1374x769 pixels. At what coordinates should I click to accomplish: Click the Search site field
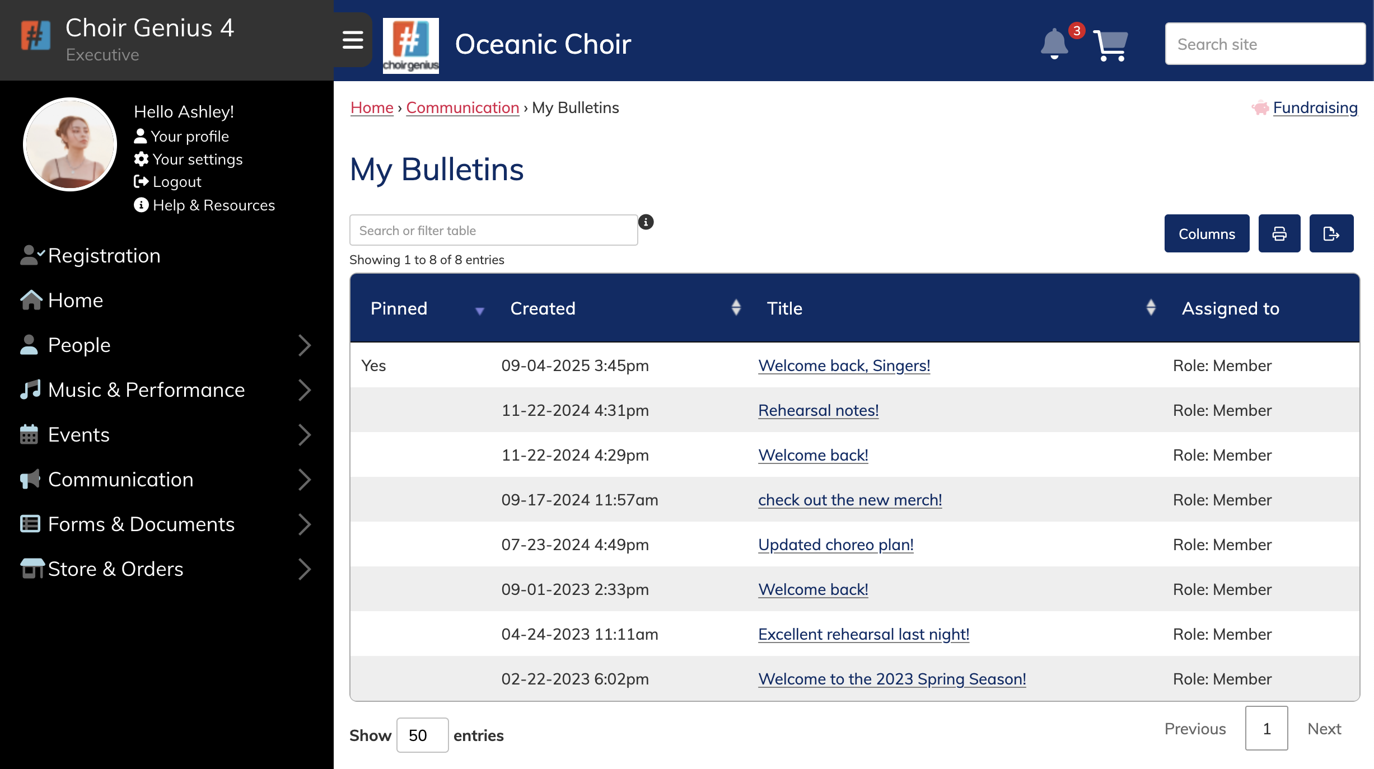(x=1265, y=44)
